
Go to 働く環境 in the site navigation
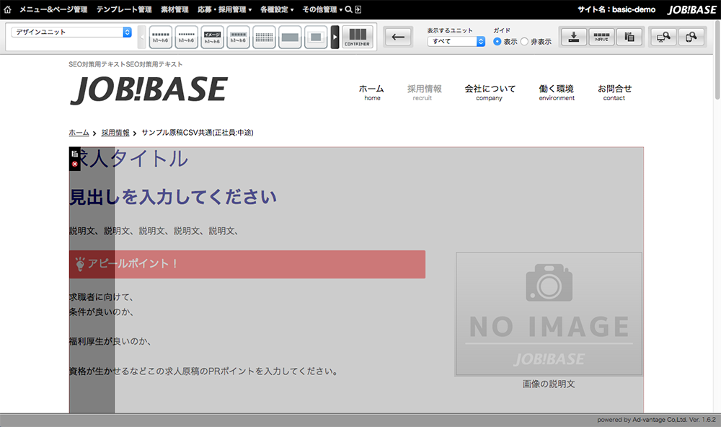tap(557, 92)
